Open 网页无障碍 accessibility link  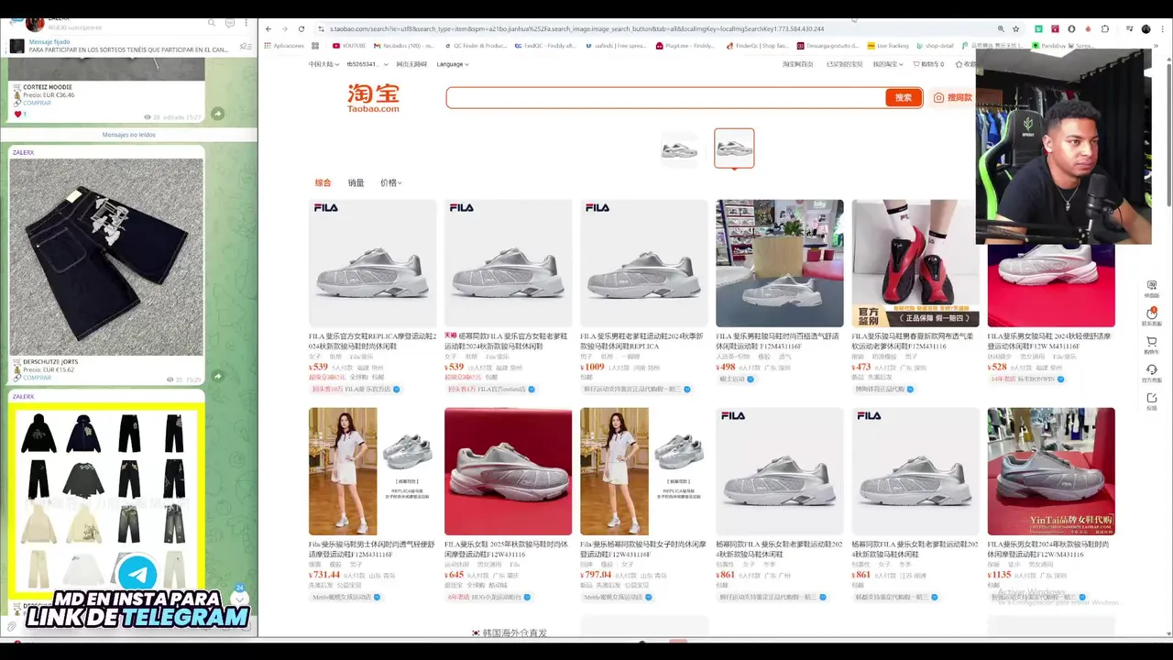pyautogui.click(x=411, y=64)
